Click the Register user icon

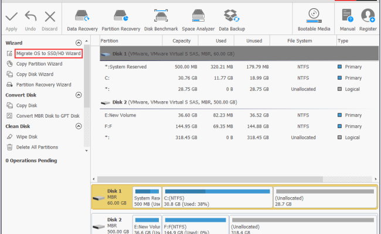pyautogui.click(x=368, y=16)
